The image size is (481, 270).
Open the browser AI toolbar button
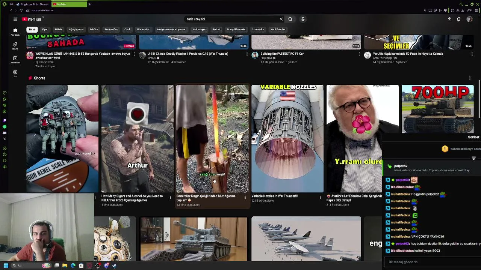470,10
